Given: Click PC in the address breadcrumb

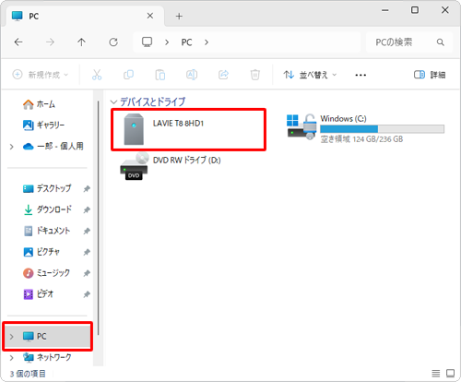Looking at the screenshot, I should point(186,42).
